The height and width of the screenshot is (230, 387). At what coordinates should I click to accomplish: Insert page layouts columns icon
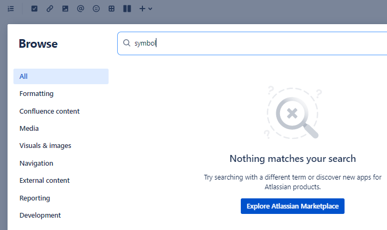(127, 9)
